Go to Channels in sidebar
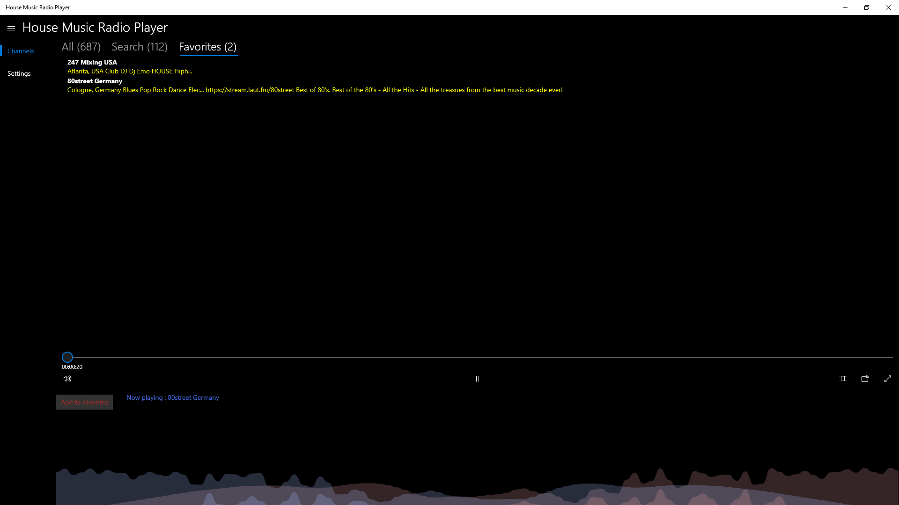 tap(21, 51)
